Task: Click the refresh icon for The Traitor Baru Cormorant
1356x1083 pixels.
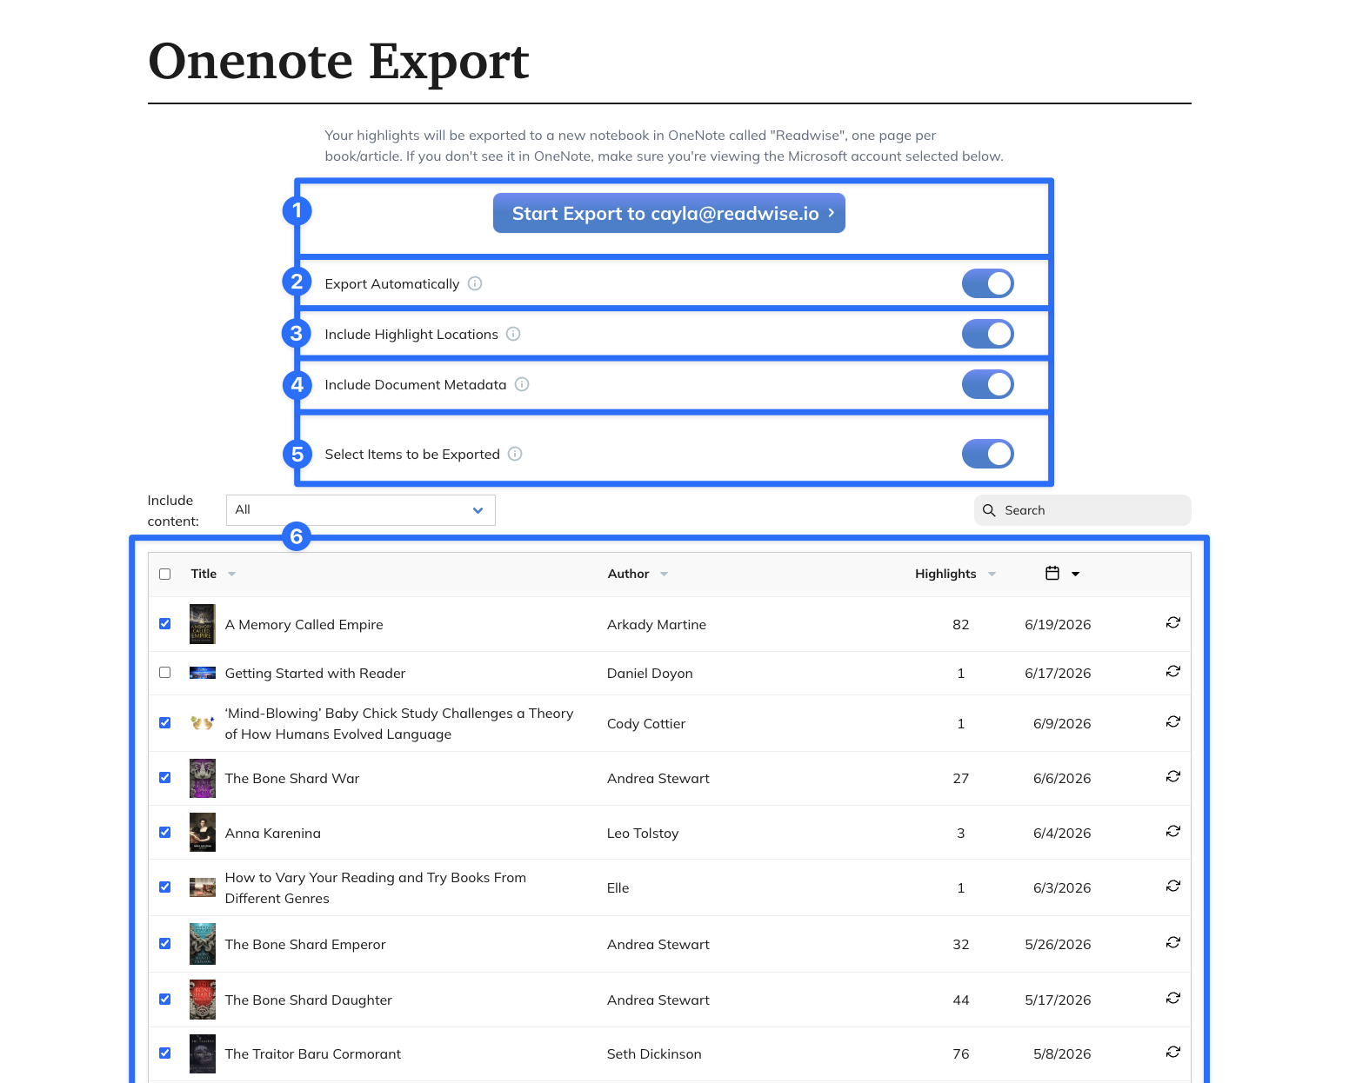Action: point(1173,1052)
